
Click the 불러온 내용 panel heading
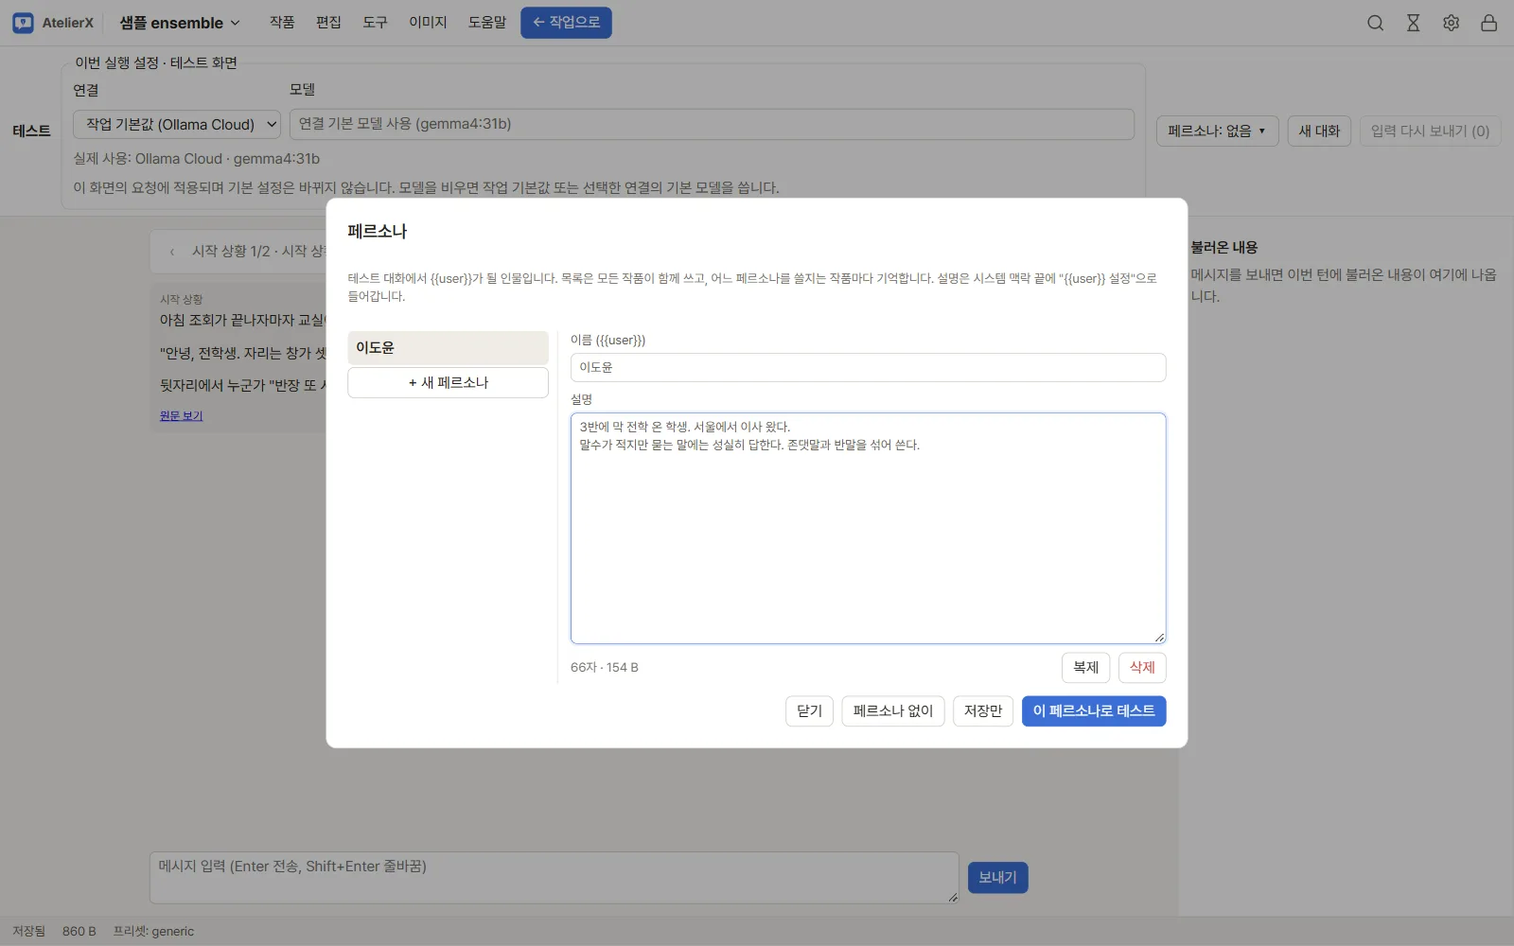(x=1224, y=247)
